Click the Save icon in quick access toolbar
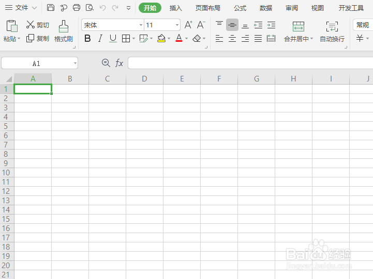 pyautogui.click(x=50, y=8)
